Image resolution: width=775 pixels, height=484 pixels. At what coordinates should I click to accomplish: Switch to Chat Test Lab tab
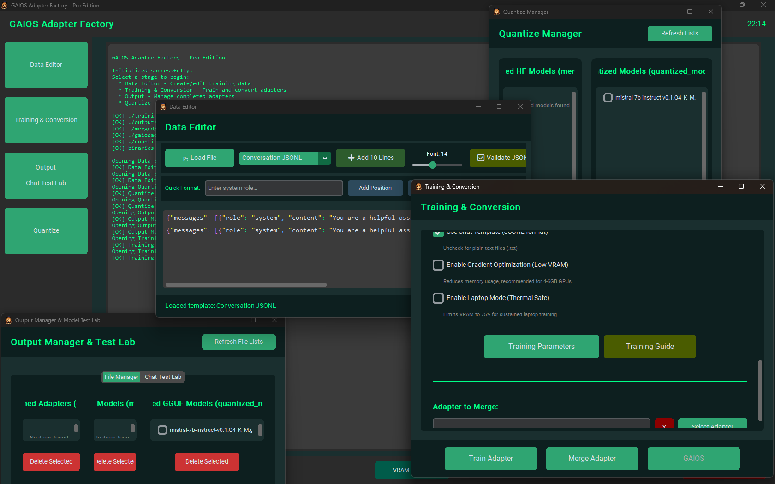pyautogui.click(x=163, y=377)
